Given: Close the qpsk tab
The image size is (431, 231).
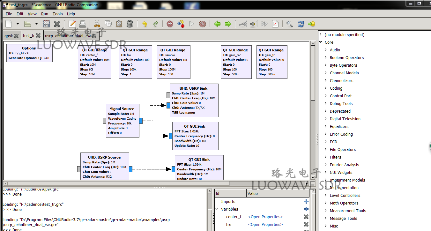Looking at the screenshot, I should tap(16, 36).
